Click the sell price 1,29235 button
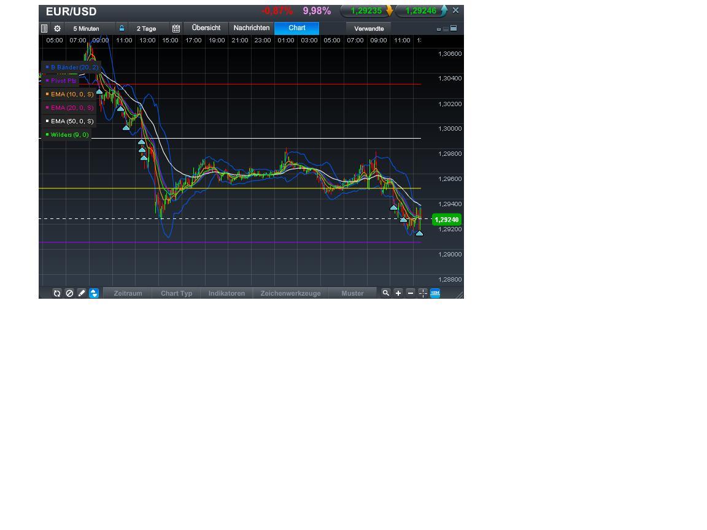 [x=366, y=10]
